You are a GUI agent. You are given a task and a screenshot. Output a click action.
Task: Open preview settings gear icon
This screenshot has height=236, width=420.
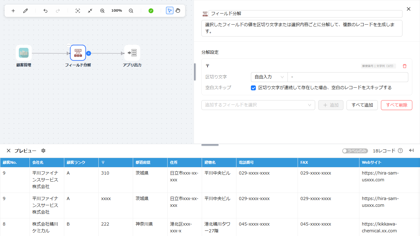[43, 151]
